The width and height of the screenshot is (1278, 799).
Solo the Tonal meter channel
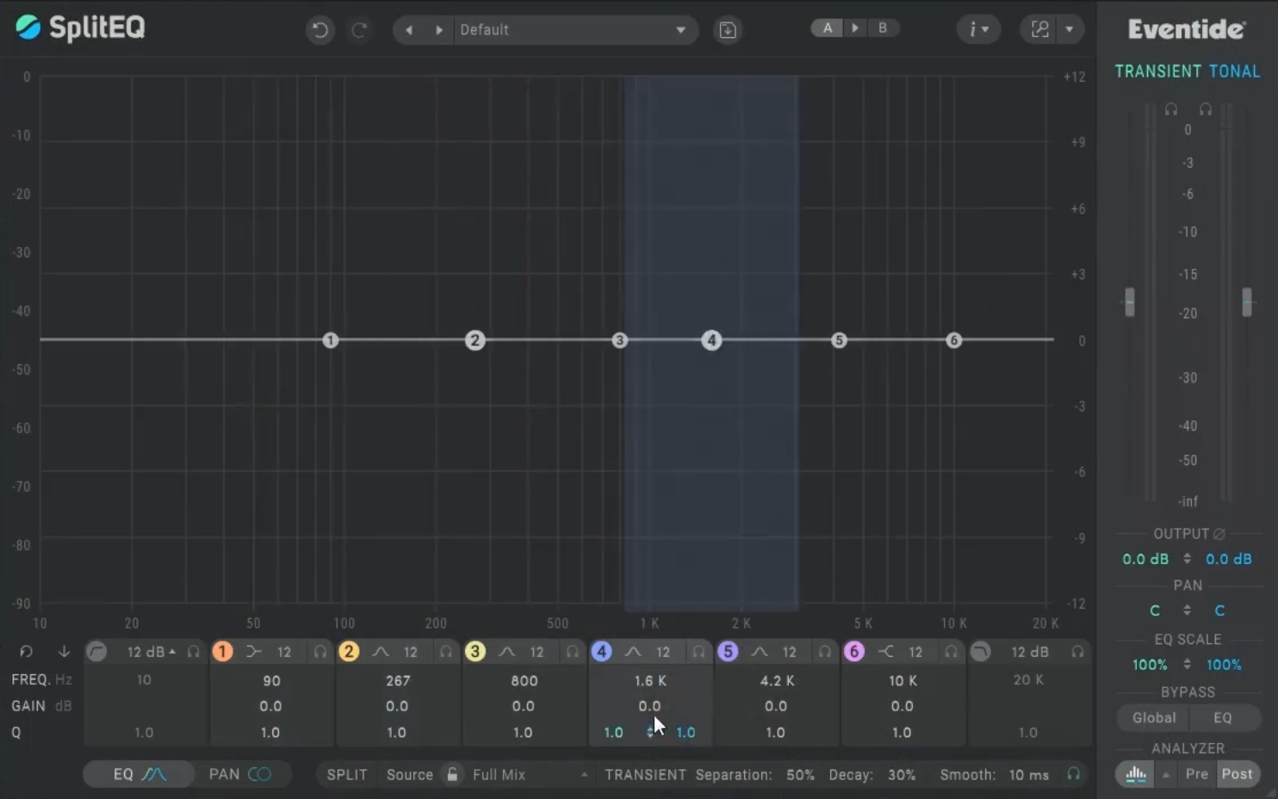tap(1206, 109)
